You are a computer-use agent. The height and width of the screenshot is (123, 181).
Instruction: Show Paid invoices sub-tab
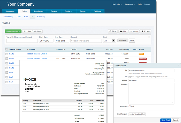pos(26,16)
